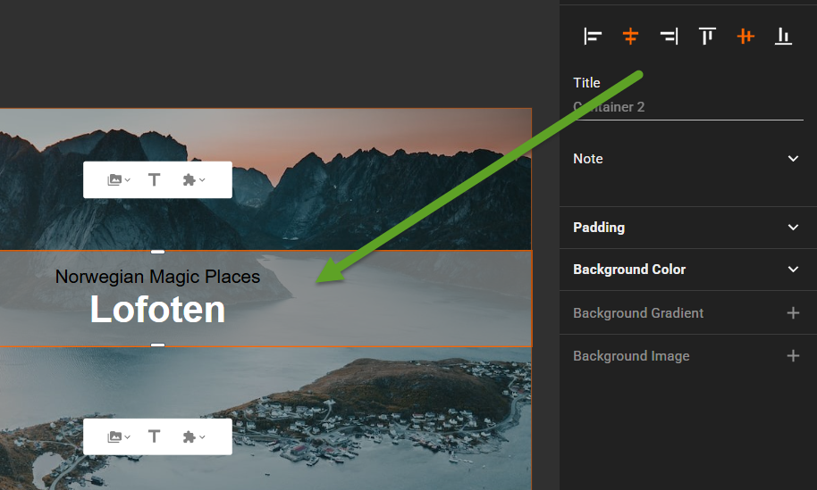Select the Lofoten heading text

[x=157, y=310]
